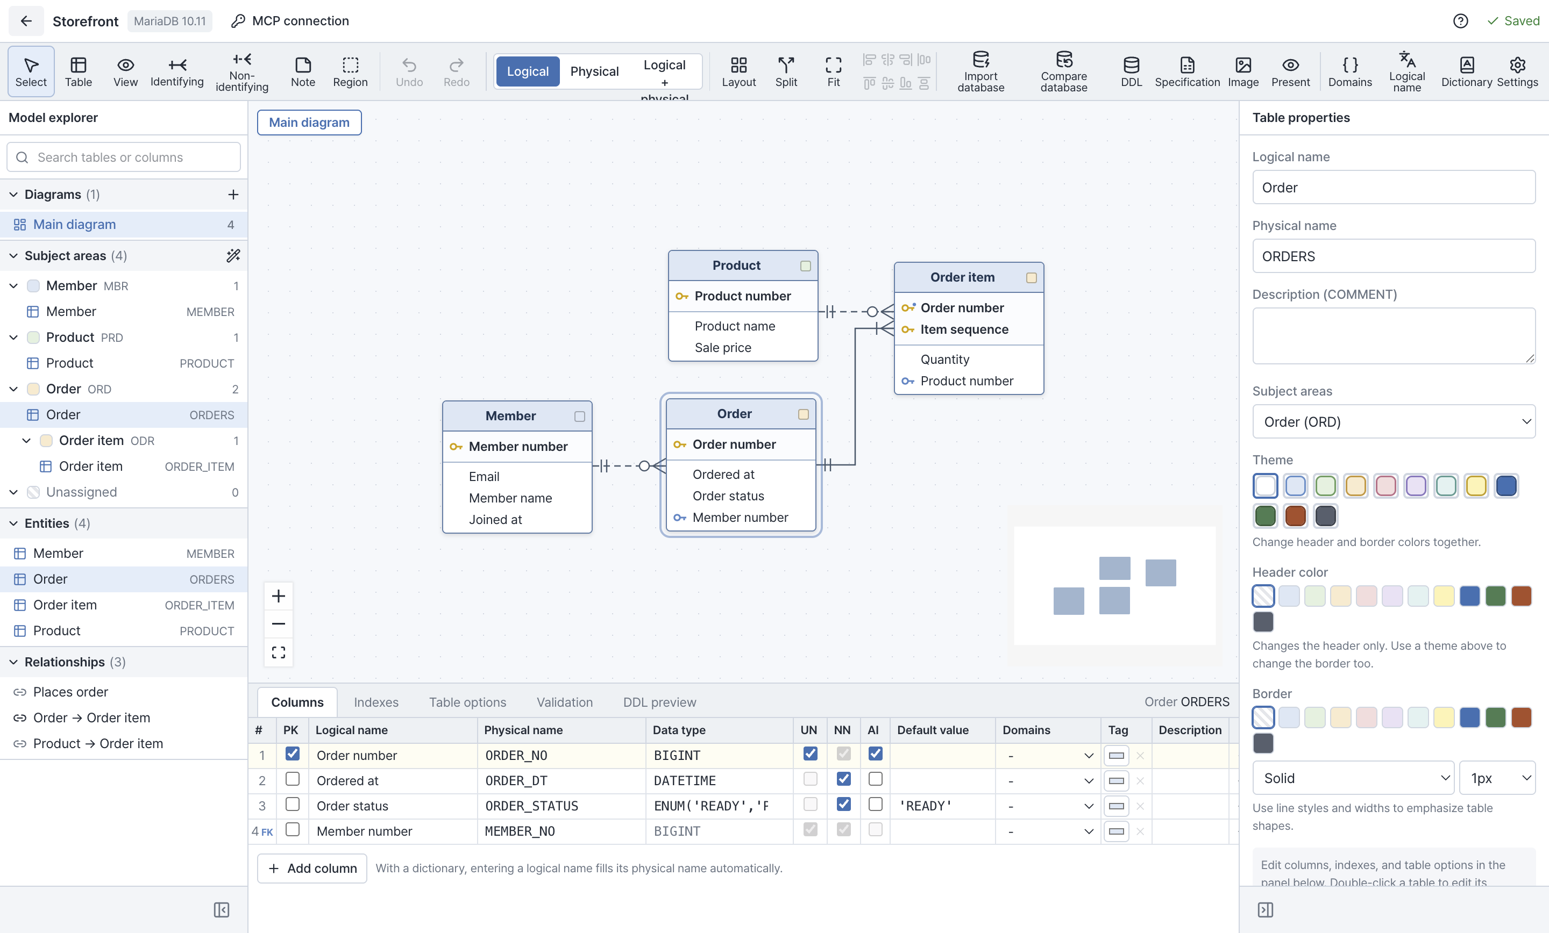Open the Dictionary tool

coord(1466,71)
